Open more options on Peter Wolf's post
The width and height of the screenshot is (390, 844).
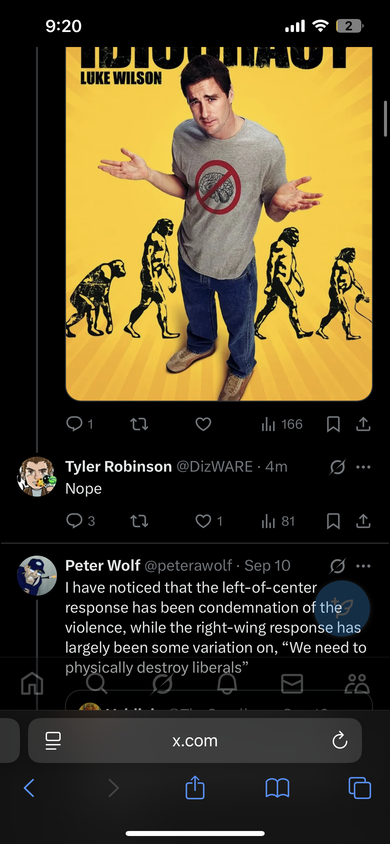[363, 566]
